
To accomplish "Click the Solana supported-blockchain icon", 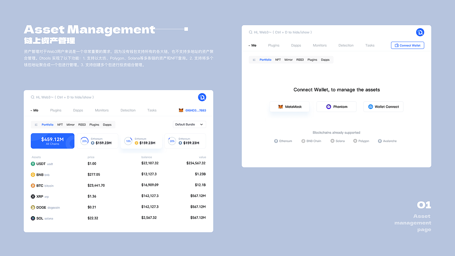I will [x=332, y=141].
